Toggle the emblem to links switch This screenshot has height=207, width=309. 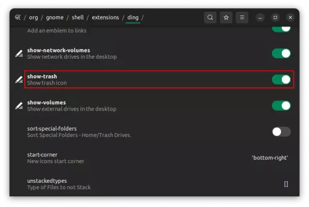pos(281,29)
